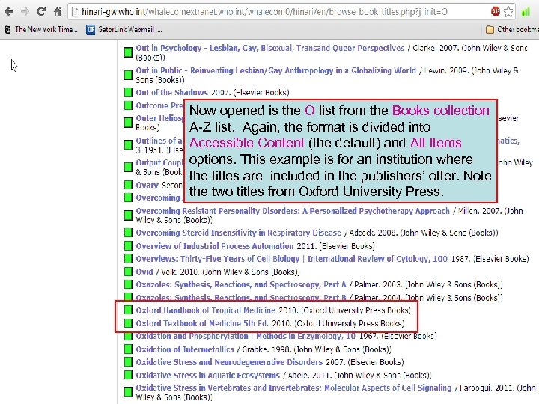Open the Other bookmarks folder
The height and width of the screenshot is (404, 539).
(512, 29)
